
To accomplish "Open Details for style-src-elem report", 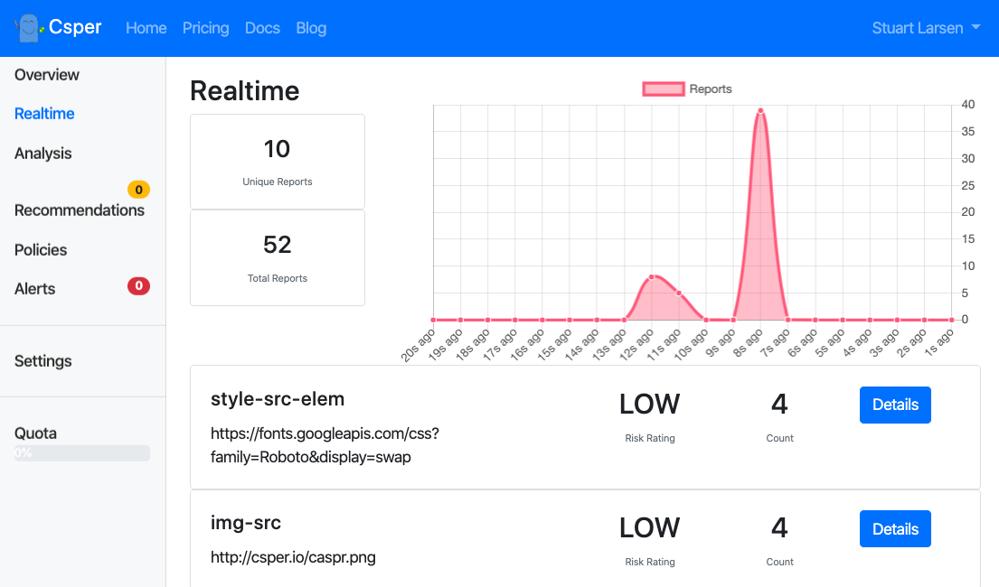I will coord(895,405).
